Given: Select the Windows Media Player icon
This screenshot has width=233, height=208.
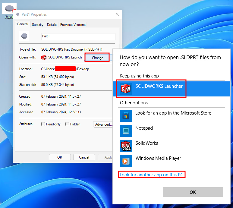Looking at the screenshot, I should click(126, 161).
